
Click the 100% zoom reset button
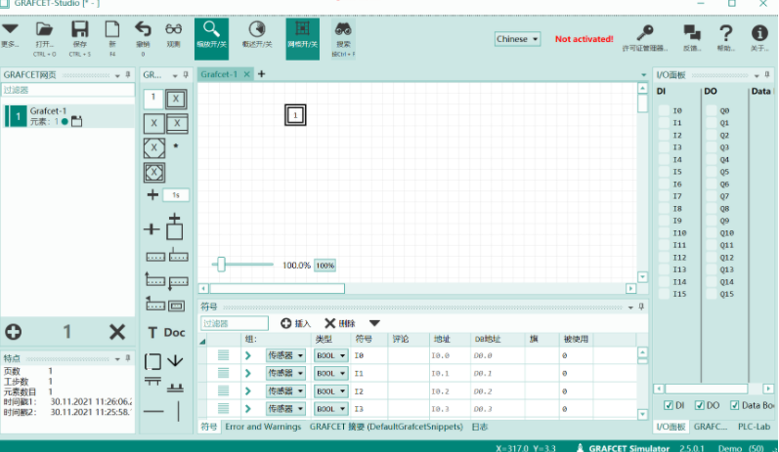325,266
